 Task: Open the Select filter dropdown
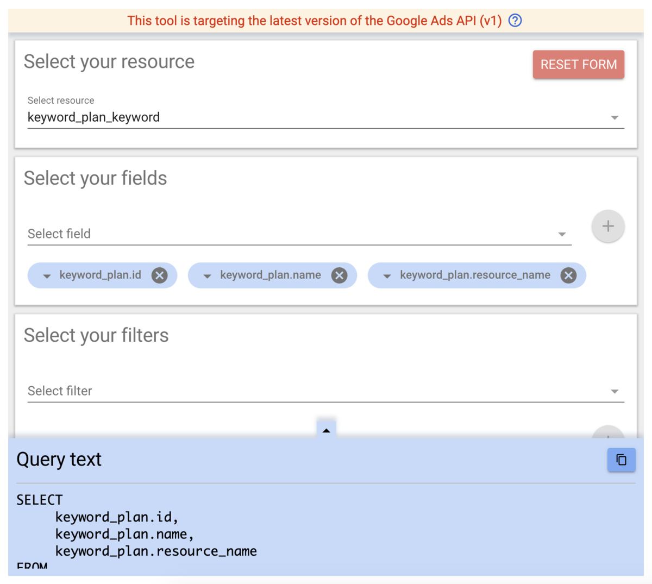pos(326,391)
